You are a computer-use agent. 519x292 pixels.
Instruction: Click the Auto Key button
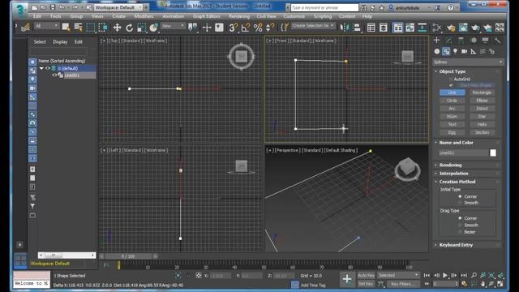click(366, 275)
